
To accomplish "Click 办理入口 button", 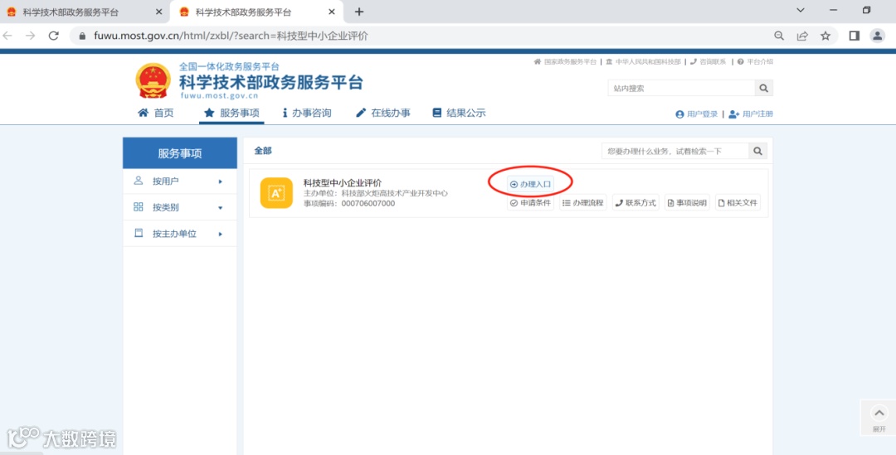I will pos(531,184).
